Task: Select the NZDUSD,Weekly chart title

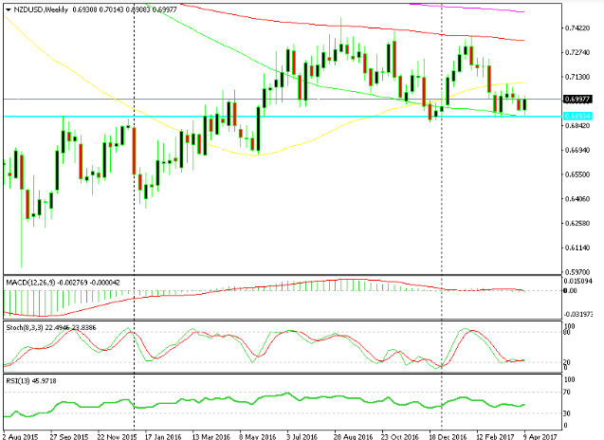Action: point(41,9)
